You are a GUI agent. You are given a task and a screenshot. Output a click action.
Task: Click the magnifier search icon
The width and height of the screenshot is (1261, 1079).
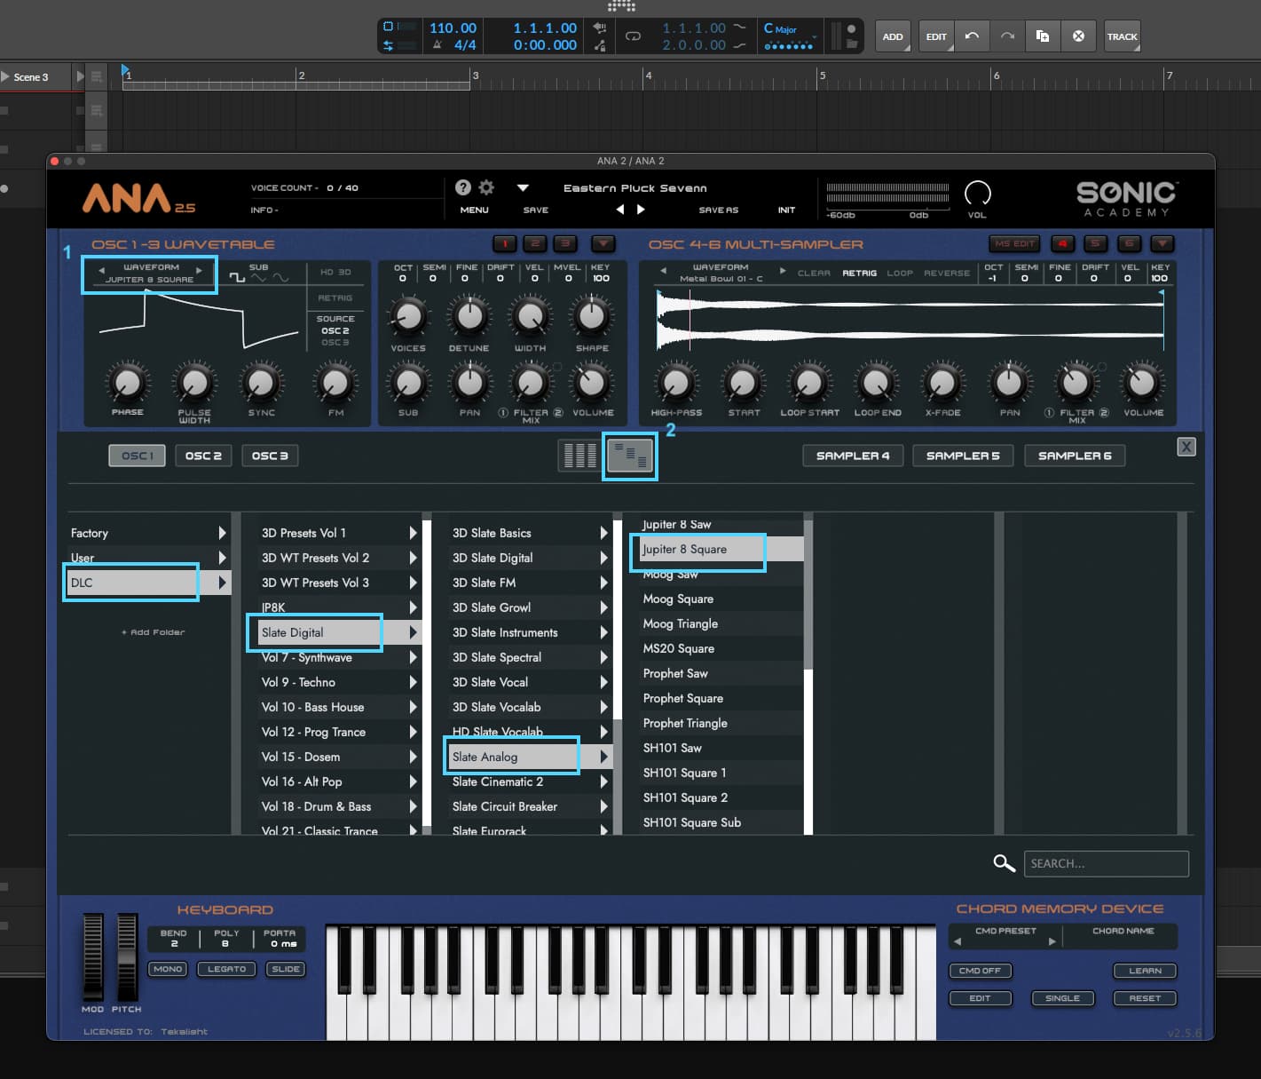[x=1004, y=863]
